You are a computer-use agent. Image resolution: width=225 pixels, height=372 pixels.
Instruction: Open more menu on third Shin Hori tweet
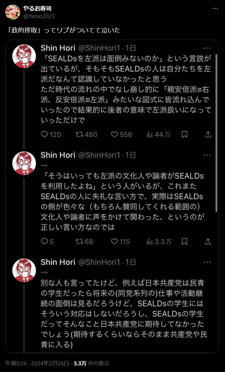207,262
